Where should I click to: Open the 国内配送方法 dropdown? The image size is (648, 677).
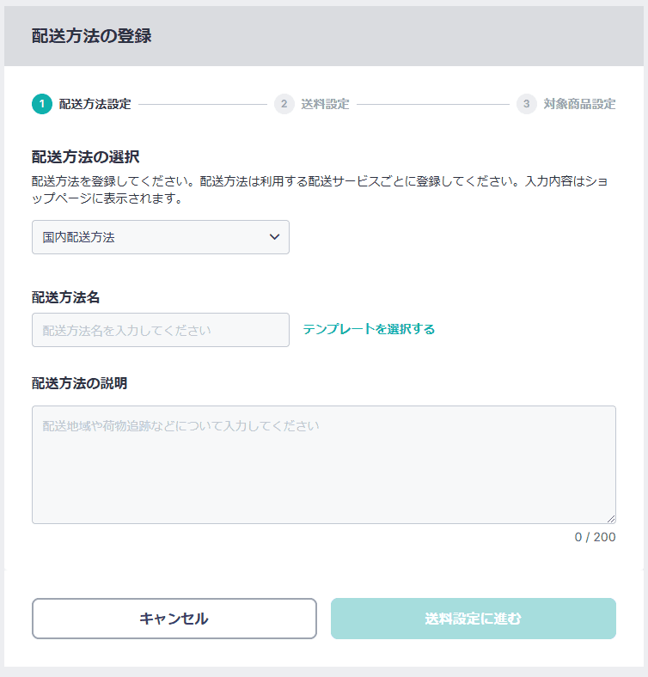point(161,237)
